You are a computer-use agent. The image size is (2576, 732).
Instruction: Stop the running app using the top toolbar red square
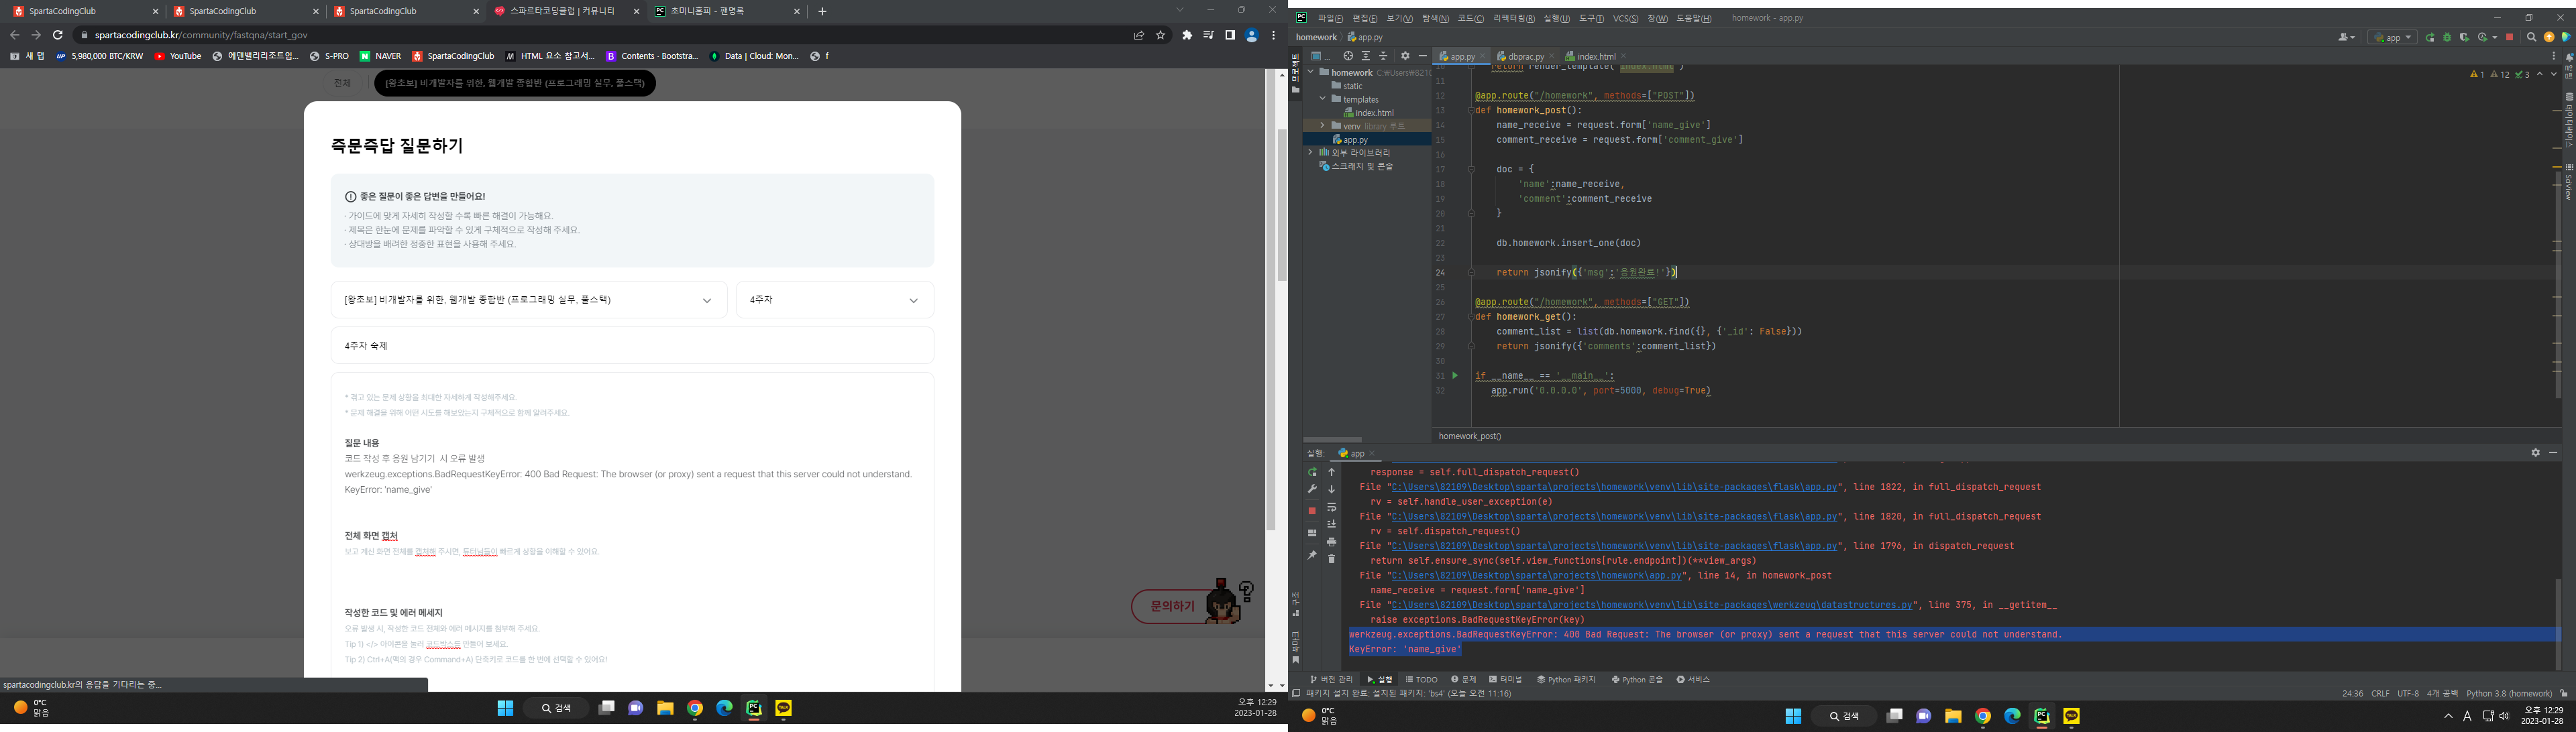pyautogui.click(x=2509, y=37)
